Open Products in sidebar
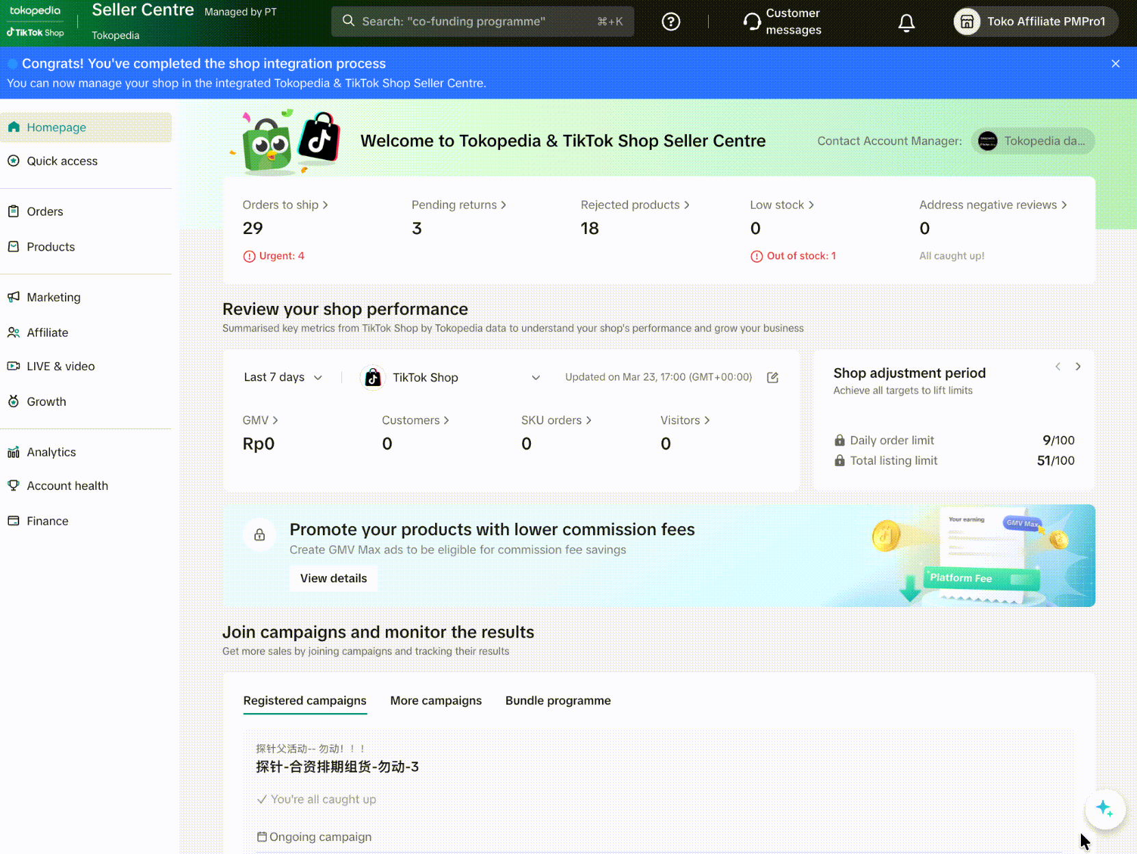 click(86, 246)
